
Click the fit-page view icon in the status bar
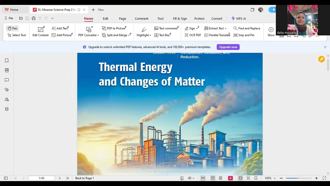(248, 178)
